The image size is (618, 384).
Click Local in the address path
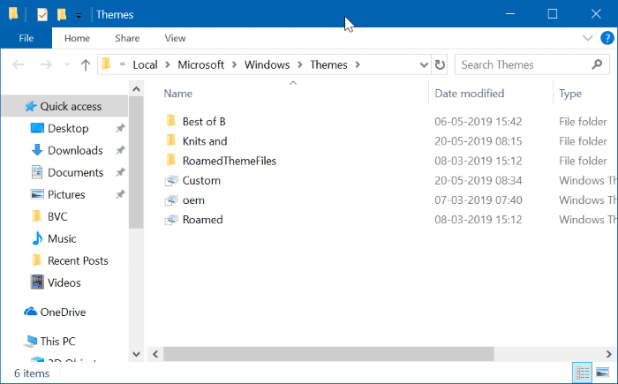coord(145,64)
